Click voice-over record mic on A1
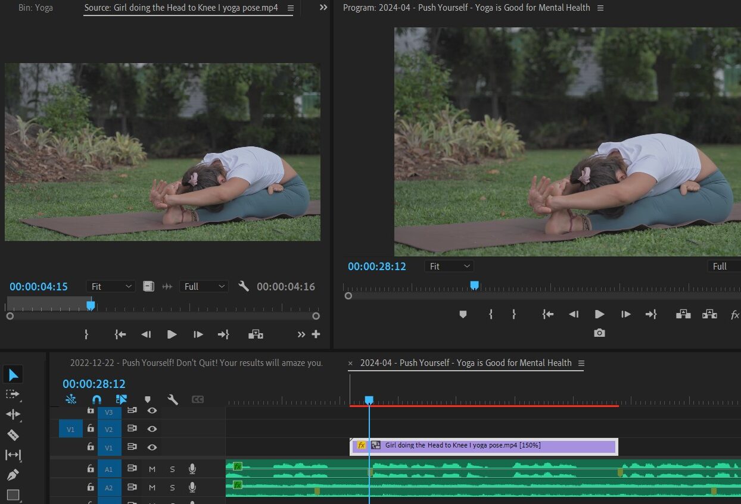 [192, 469]
